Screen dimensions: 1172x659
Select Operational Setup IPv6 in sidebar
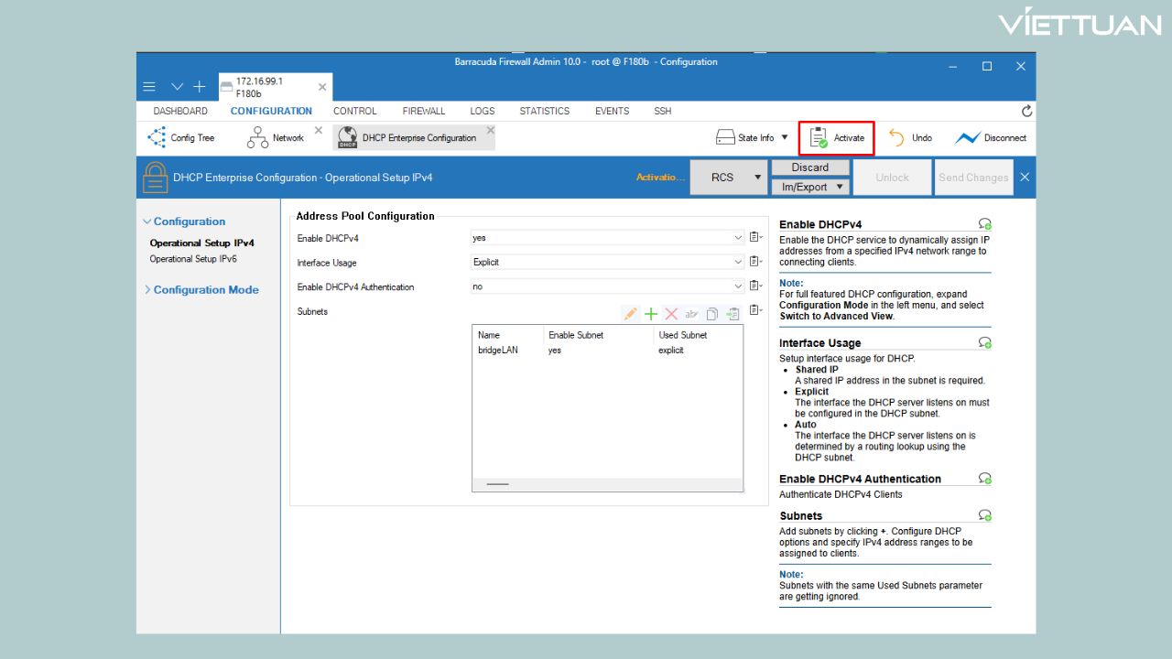[x=193, y=259]
